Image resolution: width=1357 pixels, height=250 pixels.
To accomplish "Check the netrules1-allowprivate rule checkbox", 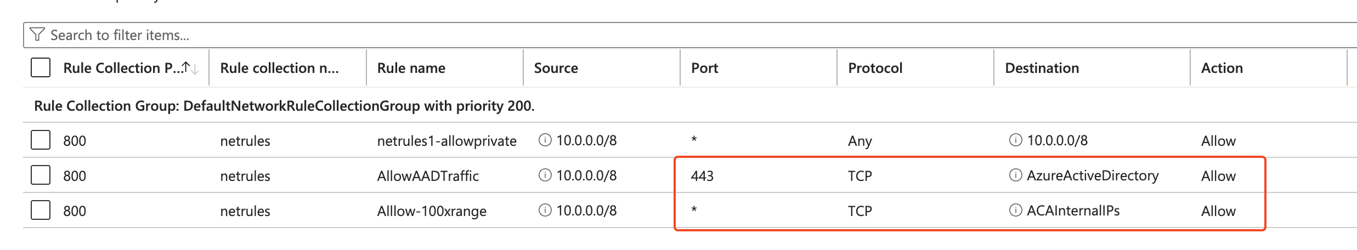I will pyautogui.click(x=41, y=140).
